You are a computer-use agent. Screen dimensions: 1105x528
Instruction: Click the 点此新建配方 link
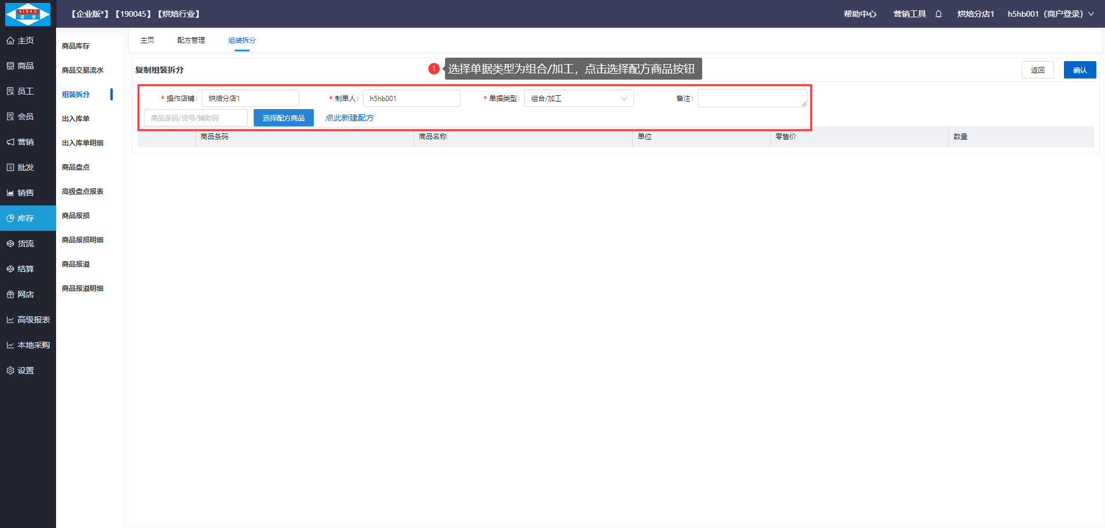(x=350, y=118)
